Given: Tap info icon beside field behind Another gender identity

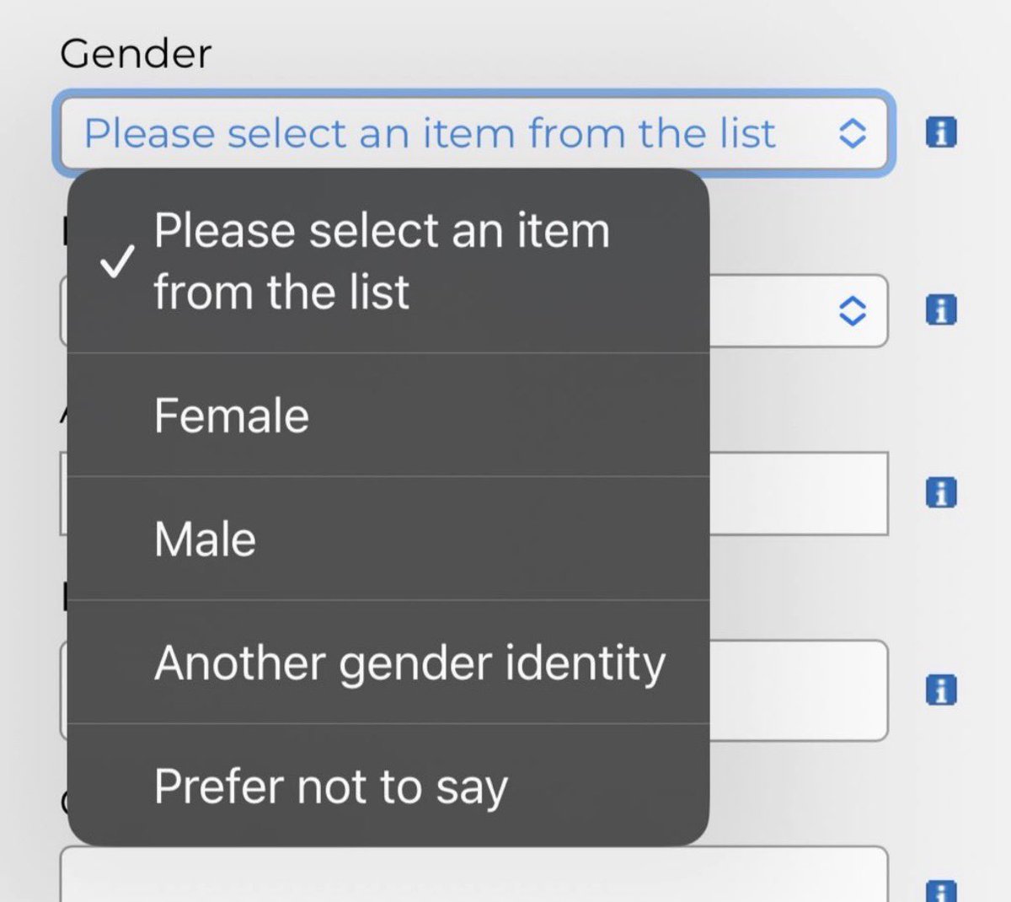Looking at the screenshot, I should tap(941, 690).
